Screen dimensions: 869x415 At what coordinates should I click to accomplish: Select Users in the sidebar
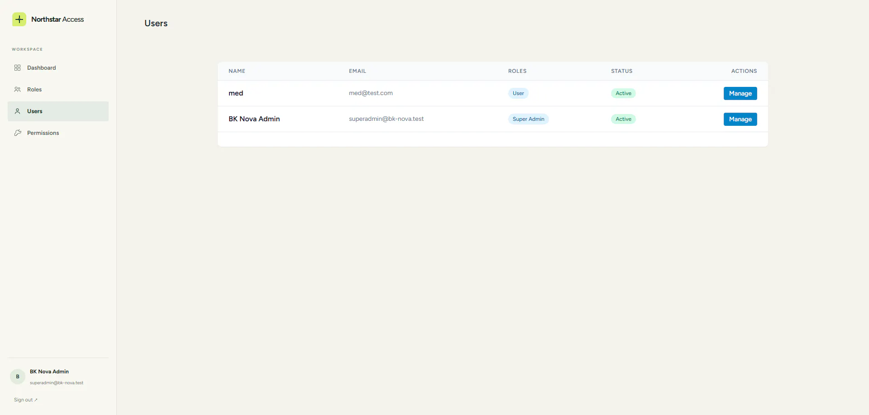point(58,111)
